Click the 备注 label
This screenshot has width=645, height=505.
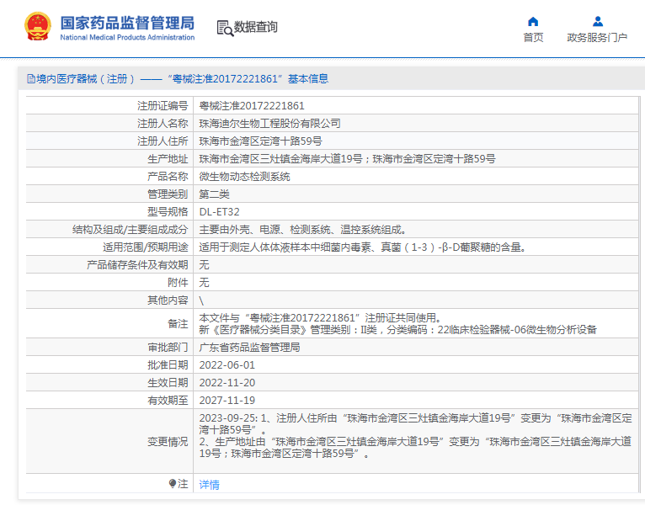point(178,324)
